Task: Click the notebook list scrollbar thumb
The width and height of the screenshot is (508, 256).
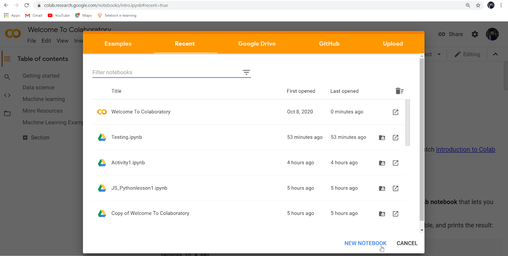Action: pyautogui.click(x=408, y=122)
